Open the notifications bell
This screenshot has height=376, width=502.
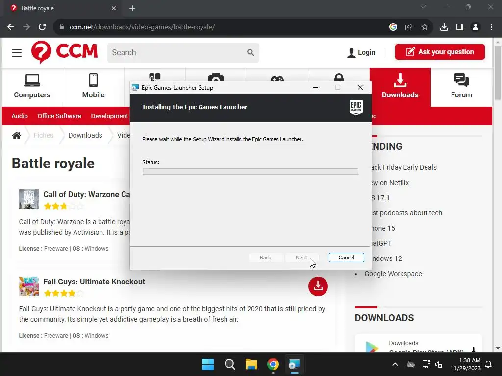tap(489, 364)
